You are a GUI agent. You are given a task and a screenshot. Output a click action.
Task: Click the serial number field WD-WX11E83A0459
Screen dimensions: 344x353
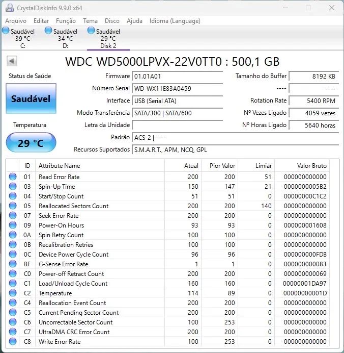pyautogui.click(x=178, y=88)
